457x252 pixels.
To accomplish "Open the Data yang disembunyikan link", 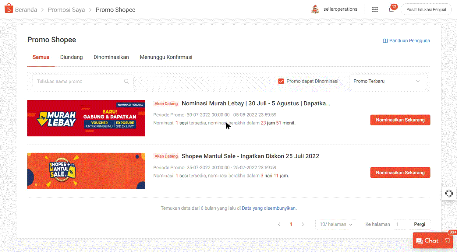I will tap(269, 208).
